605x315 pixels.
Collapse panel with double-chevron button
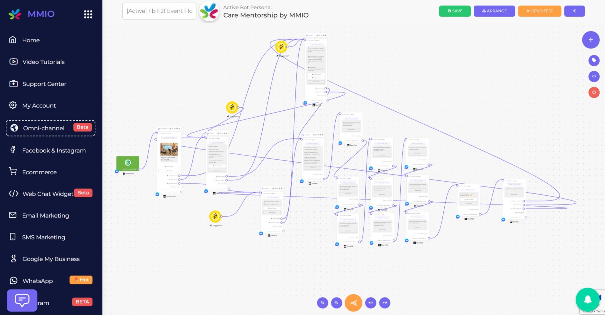574,11
